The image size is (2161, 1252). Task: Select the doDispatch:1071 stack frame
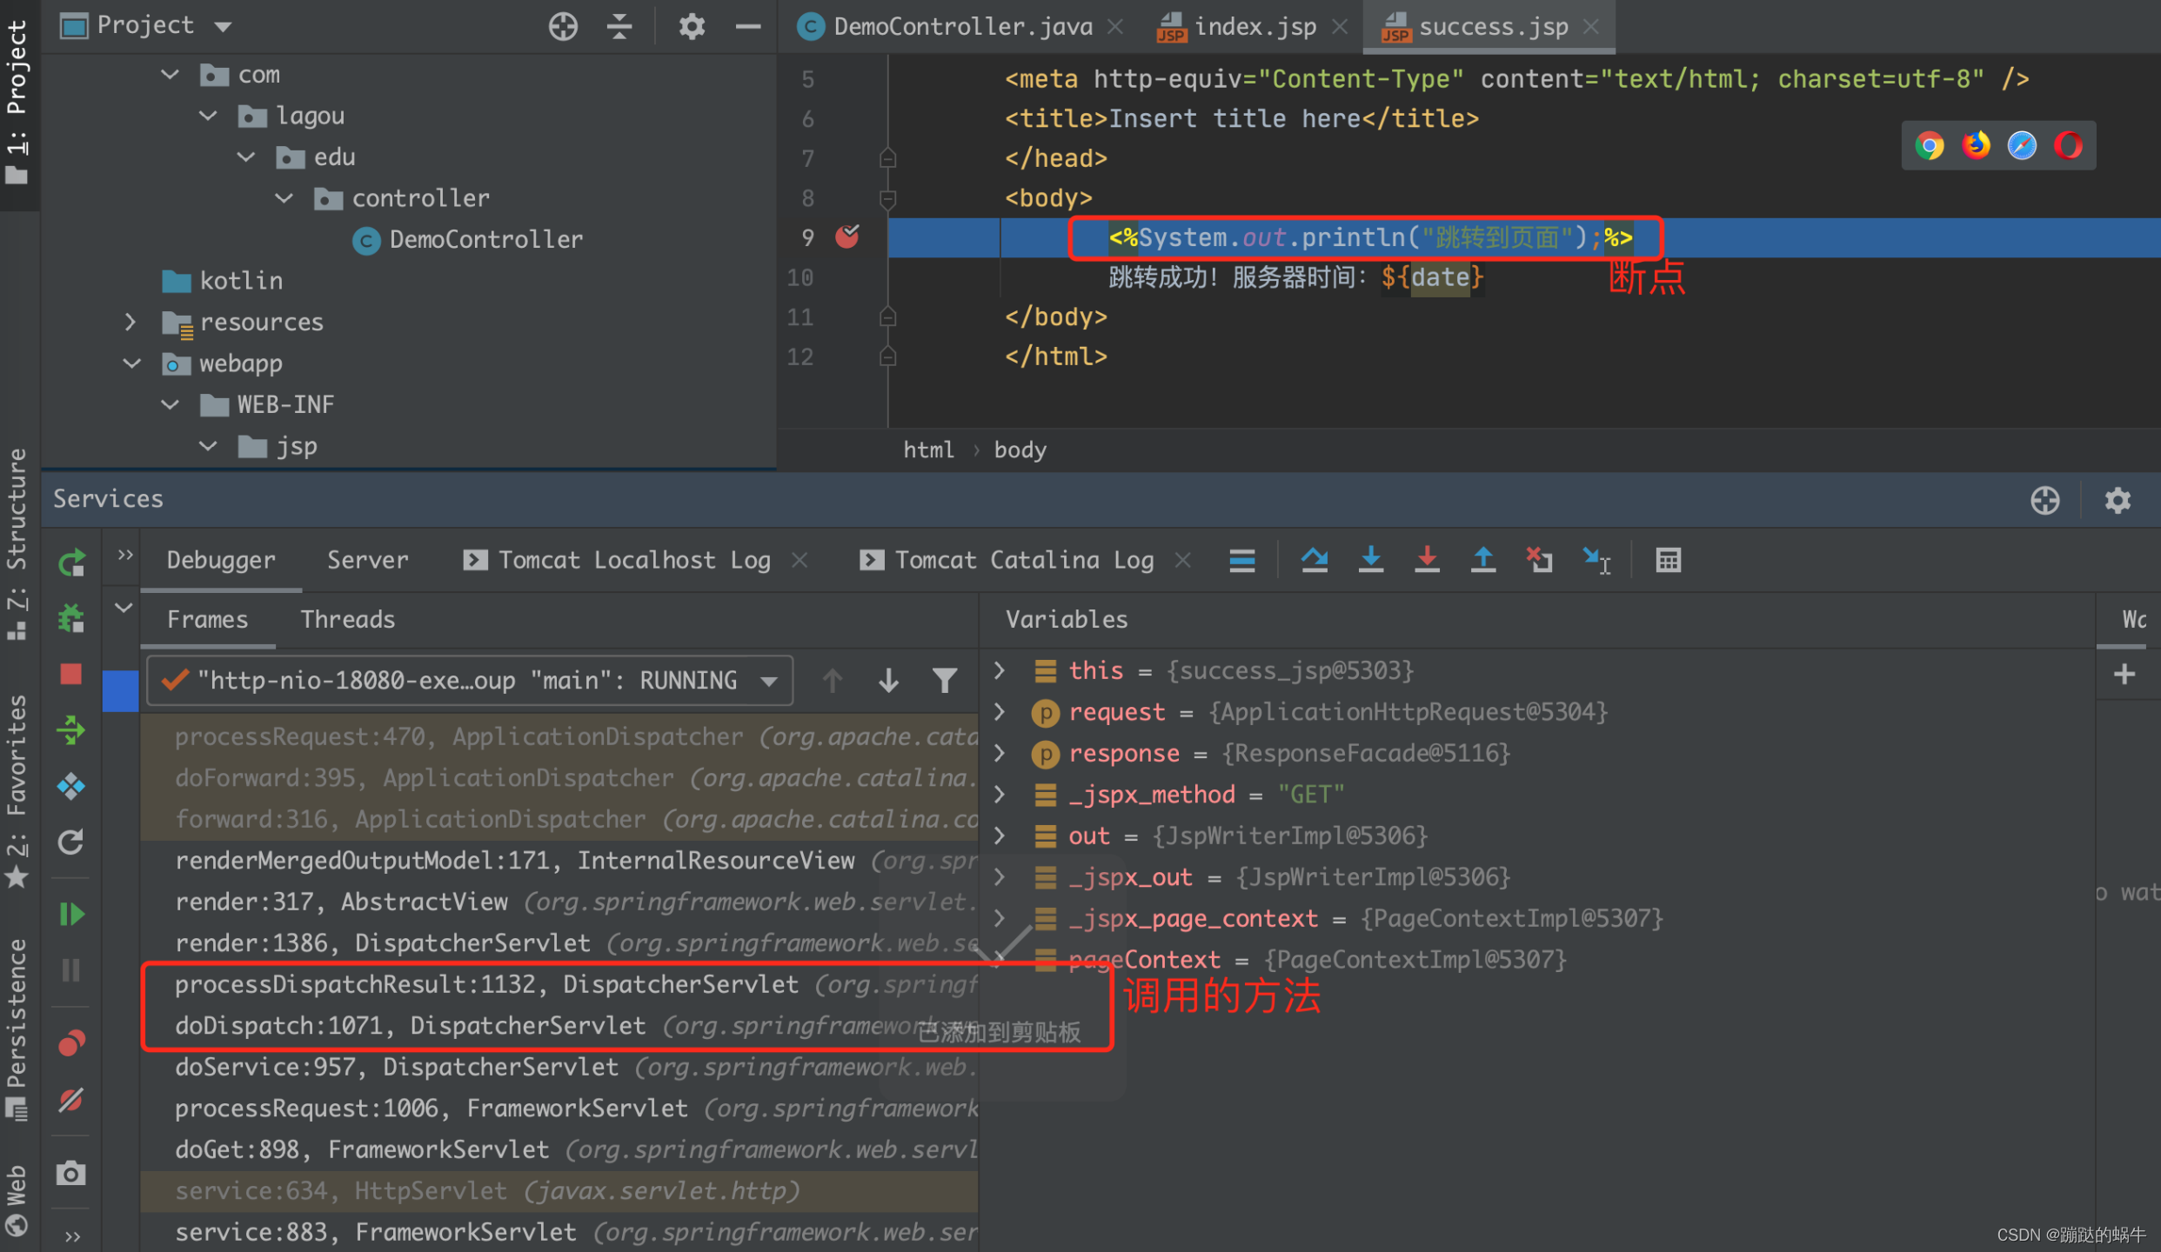[x=409, y=1026]
